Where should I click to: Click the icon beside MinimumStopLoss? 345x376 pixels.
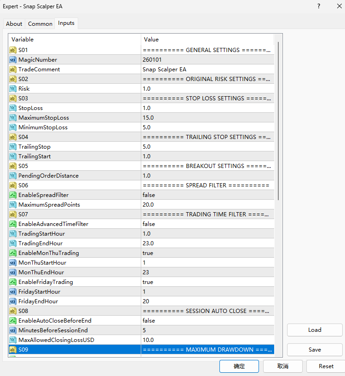13,127
